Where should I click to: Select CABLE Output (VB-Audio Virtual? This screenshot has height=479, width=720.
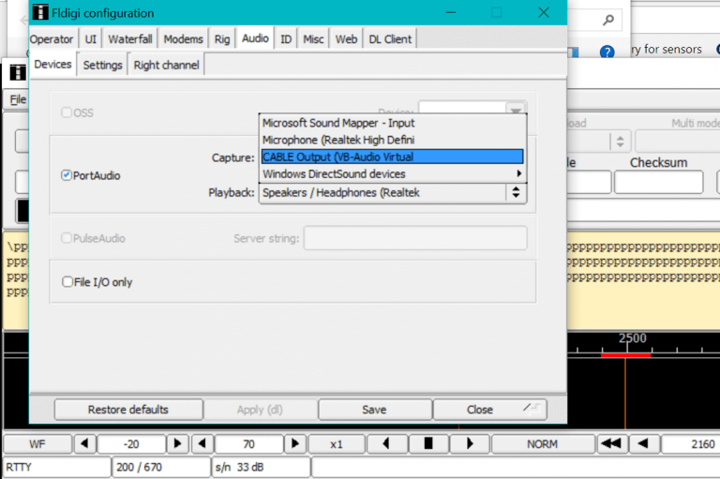point(392,157)
